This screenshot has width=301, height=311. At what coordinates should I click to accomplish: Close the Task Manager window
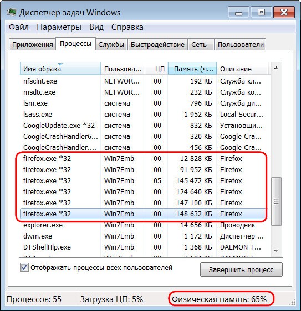tap(284, 13)
